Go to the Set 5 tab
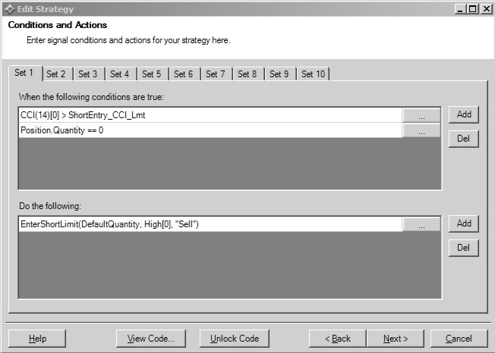Viewport: 495px width, 353px height. (x=153, y=74)
